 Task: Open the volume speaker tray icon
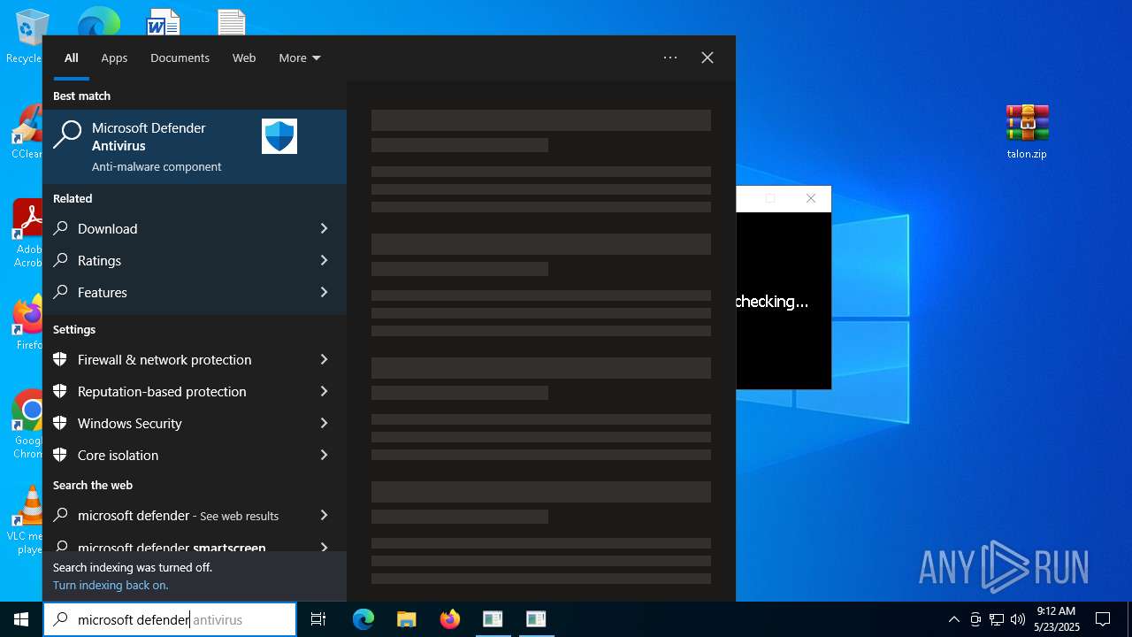tap(1018, 619)
